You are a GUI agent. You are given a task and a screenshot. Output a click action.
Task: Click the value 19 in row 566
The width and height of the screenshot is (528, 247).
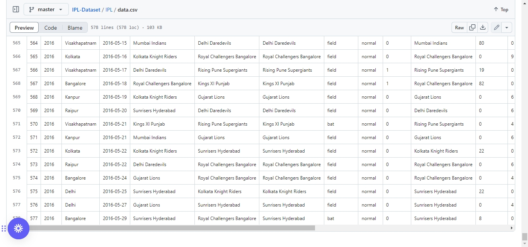coord(492,70)
